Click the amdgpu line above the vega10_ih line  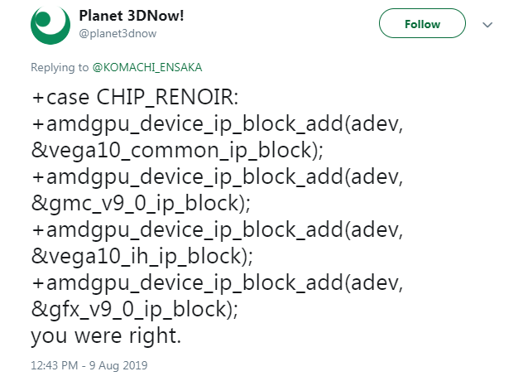(x=218, y=232)
